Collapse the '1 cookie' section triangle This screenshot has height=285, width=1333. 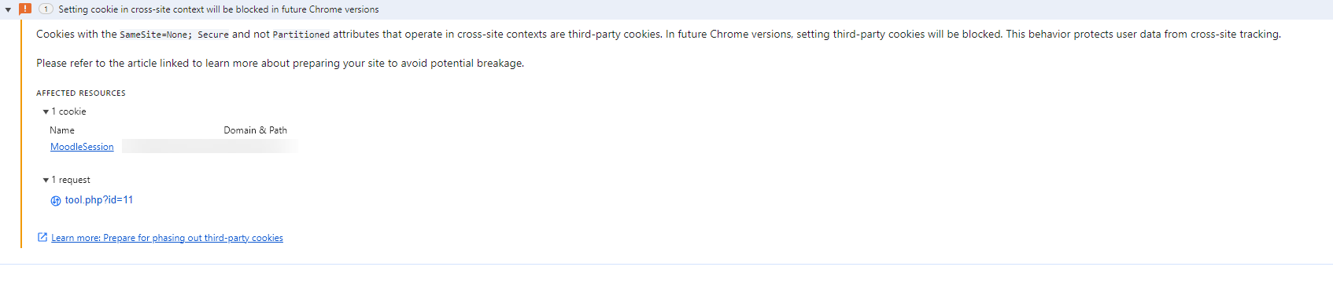[46, 111]
